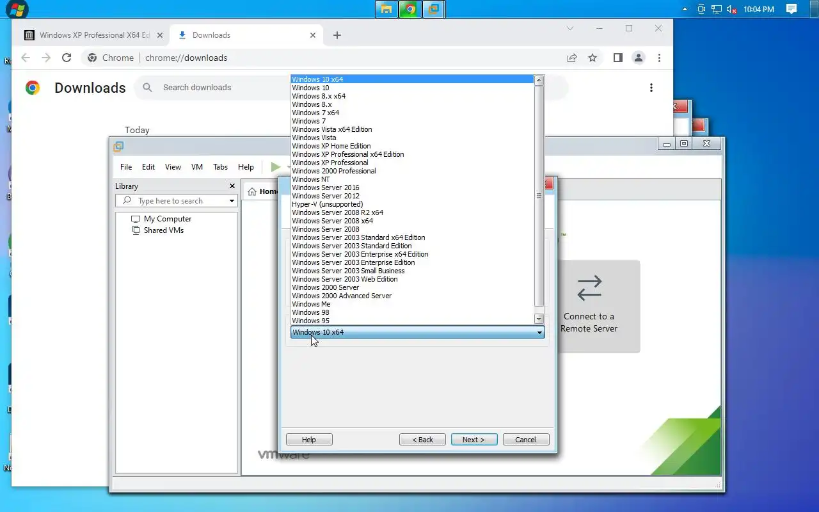Select Windows NT option

coord(413,179)
